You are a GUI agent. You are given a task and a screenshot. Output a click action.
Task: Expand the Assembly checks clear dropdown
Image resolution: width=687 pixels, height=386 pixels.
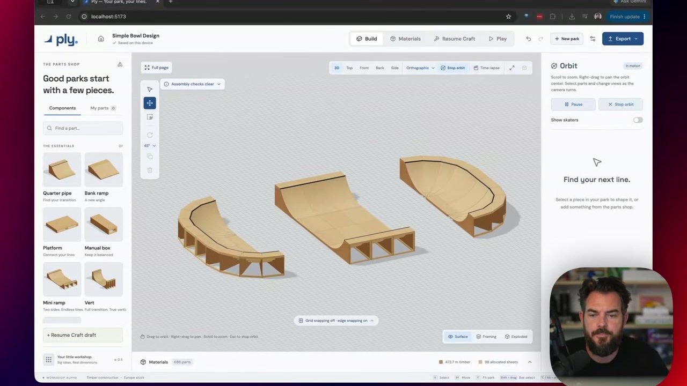[192, 84]
